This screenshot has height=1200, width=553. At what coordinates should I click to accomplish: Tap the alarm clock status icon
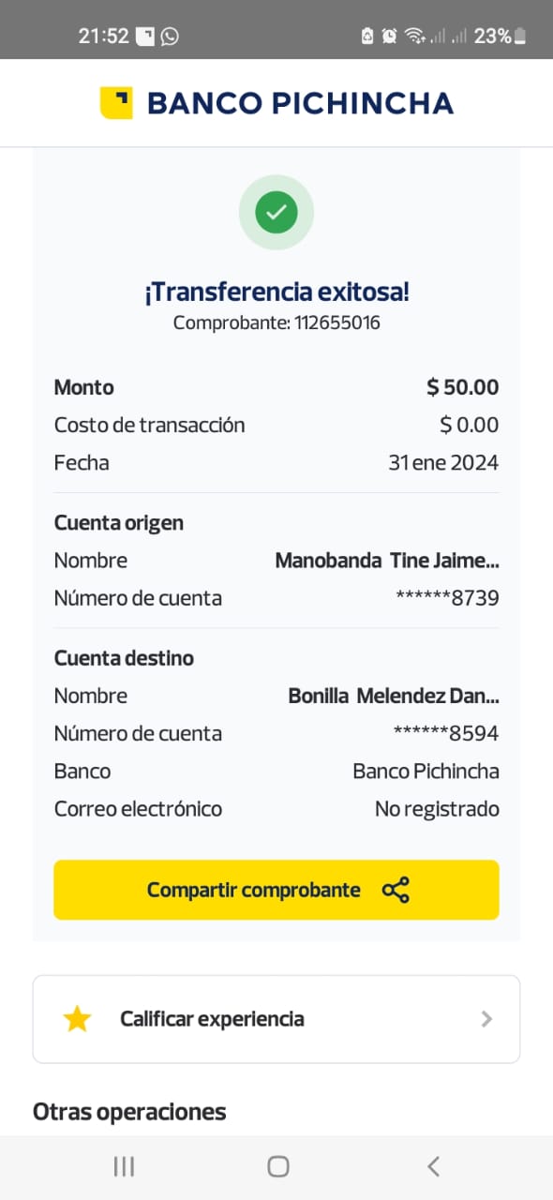[390, 37]
